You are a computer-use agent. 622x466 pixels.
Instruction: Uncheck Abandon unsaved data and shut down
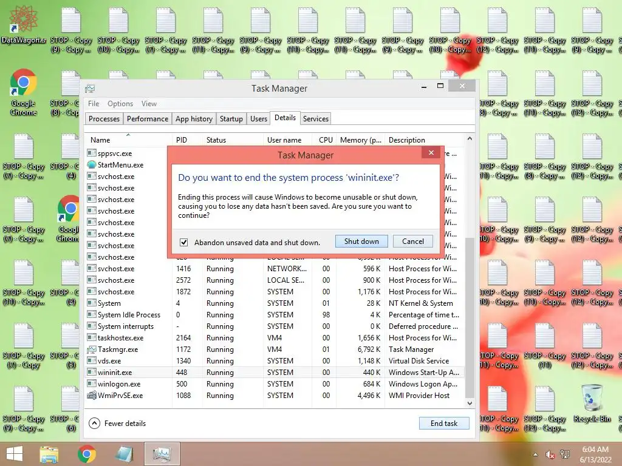point(183,243)
